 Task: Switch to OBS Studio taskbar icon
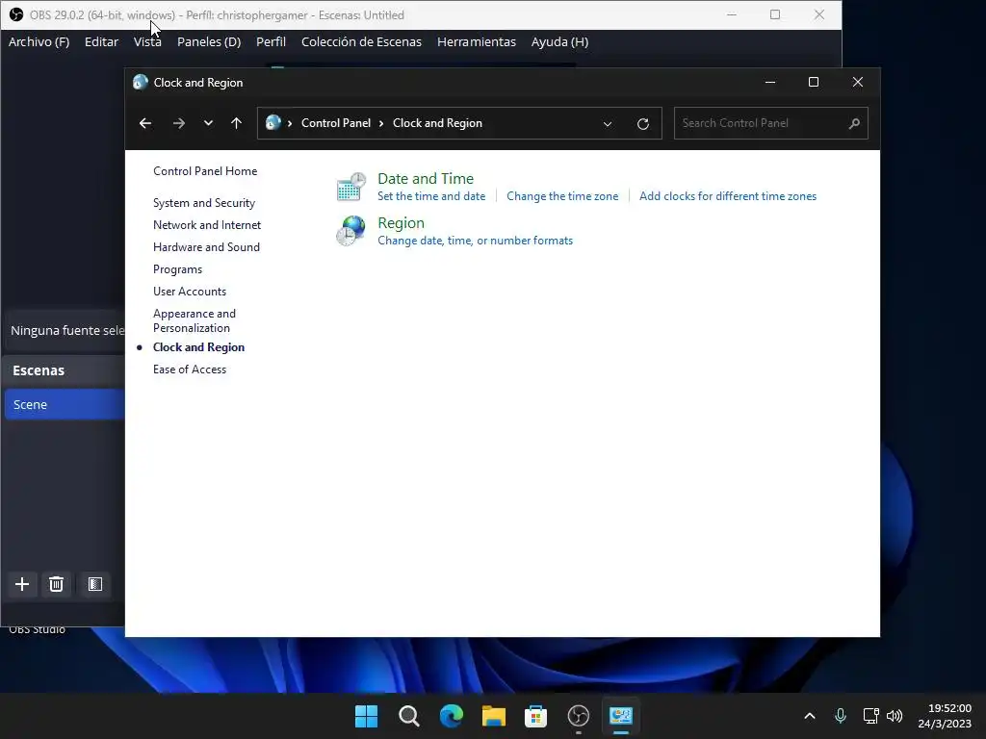click(x=579, y=716)
